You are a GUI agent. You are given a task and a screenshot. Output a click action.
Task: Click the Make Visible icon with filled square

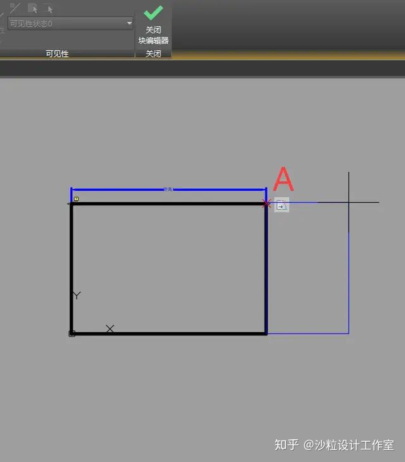[x=33, y=8]
